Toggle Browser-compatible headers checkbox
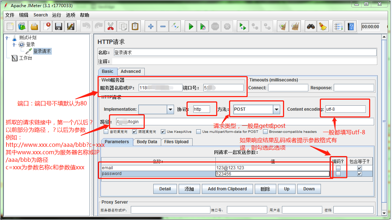 click(265, 131)
